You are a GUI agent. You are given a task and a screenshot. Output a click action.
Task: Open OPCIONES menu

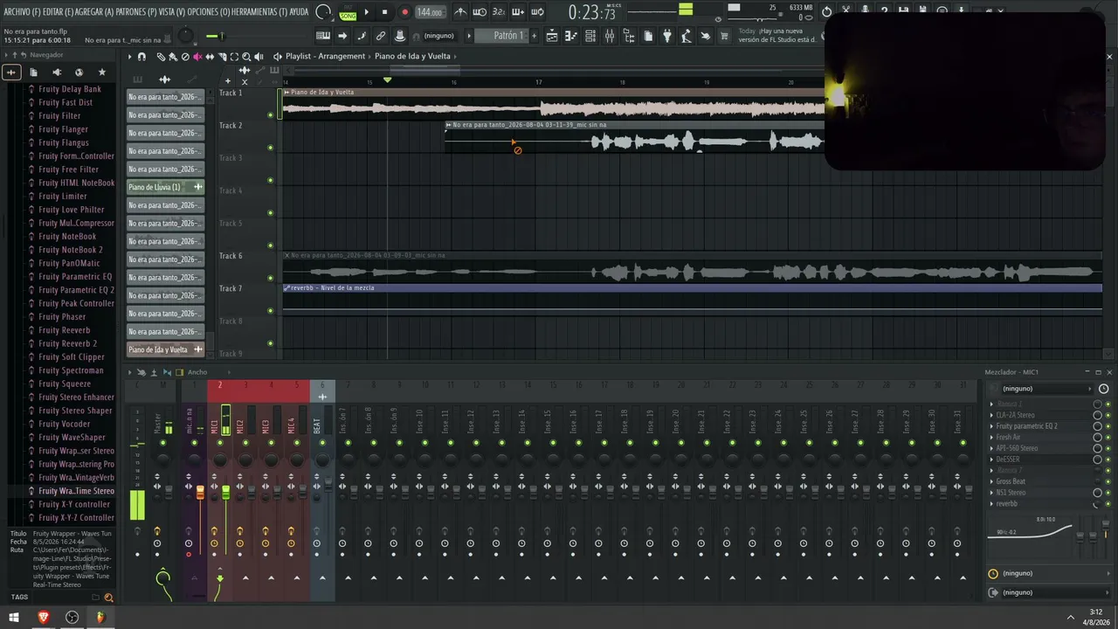pos(208,12)
